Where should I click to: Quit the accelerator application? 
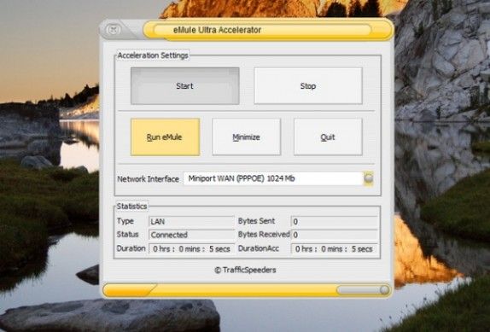(328, 137)
